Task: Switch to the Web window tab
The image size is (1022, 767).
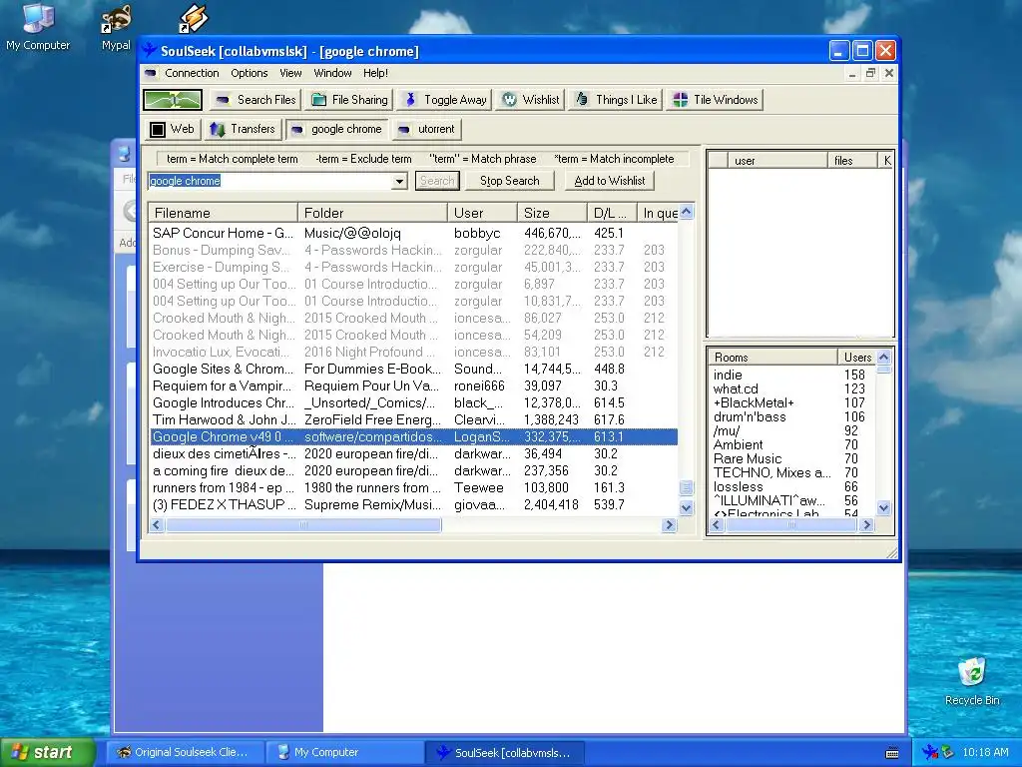Action: (173, 129)
